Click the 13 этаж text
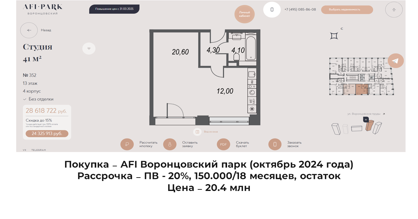The height and width of the screenshot is (219, 418). [30, 83]
